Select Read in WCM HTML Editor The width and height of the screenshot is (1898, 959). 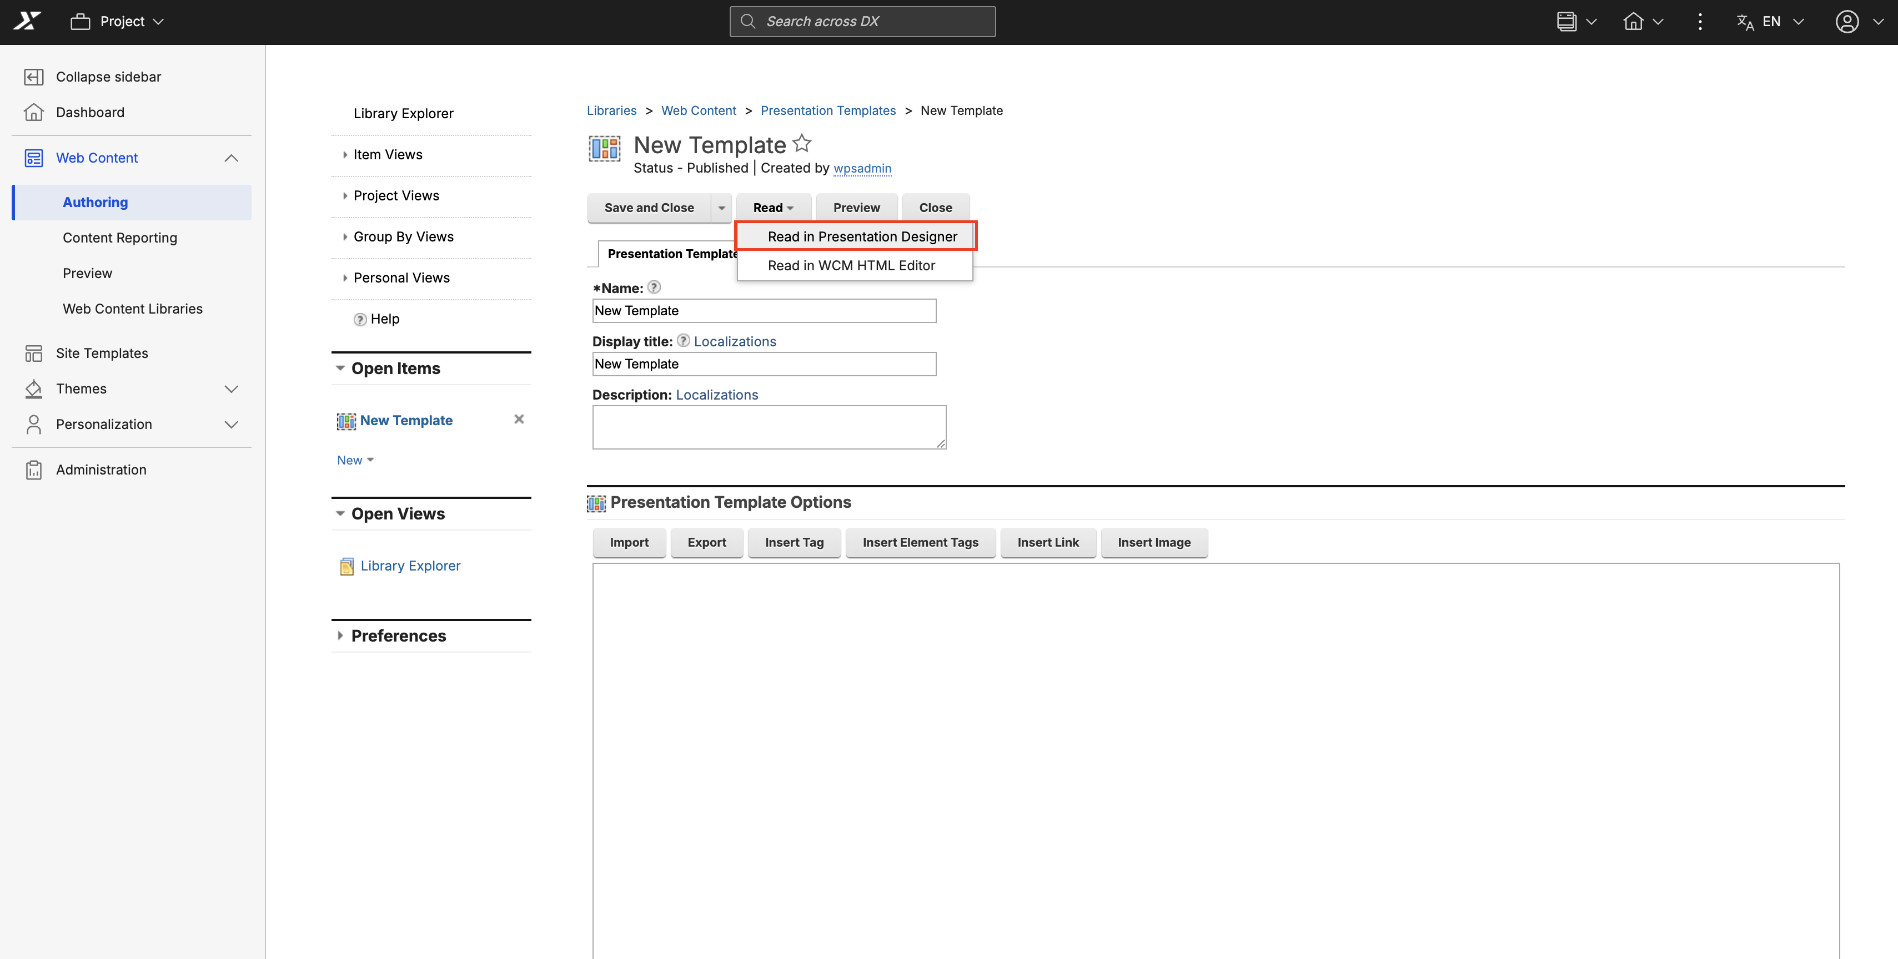pyautogui.click(x=855, y=265)
